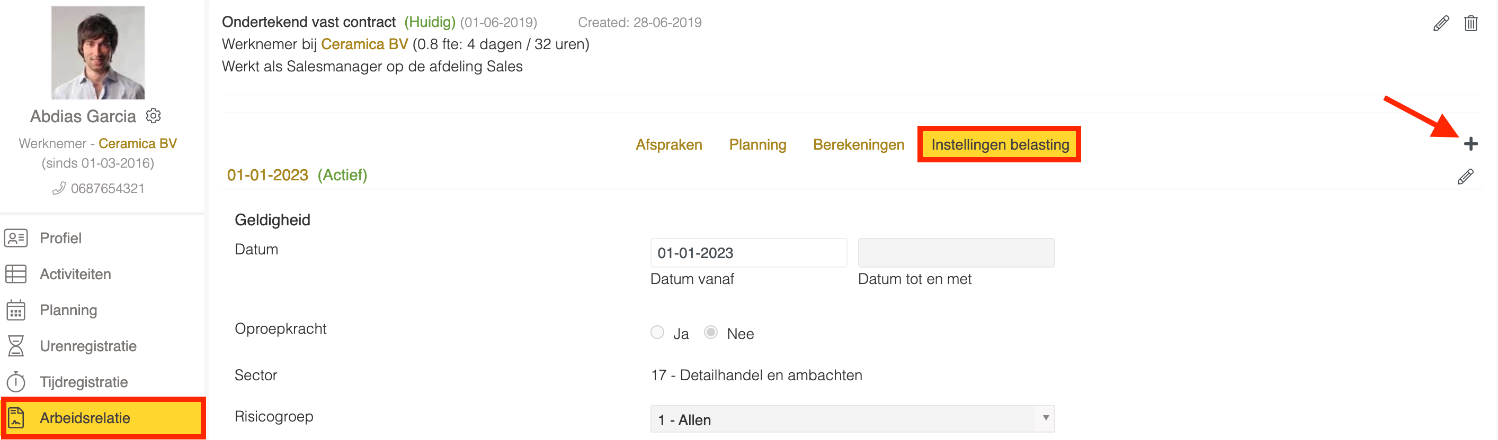
Task: Click Abdias Garcia's profile photo
Action: point(97,53)
